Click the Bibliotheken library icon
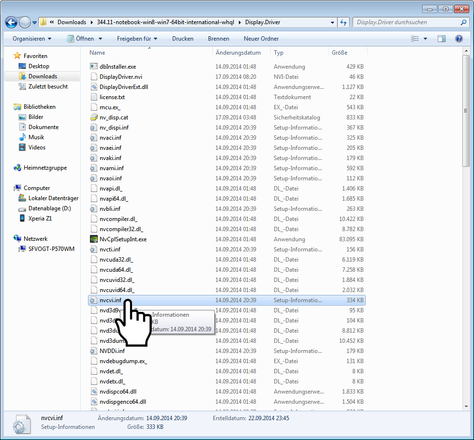Screen dimensions: 474x440 (17, 107)
